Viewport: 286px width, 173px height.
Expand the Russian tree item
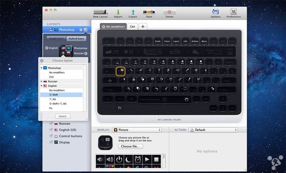click(x=41, y=81)
